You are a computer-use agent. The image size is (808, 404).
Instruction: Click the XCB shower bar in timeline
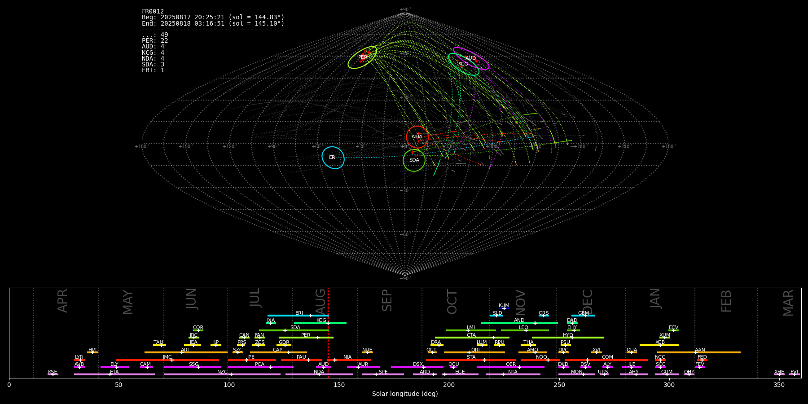659,345
